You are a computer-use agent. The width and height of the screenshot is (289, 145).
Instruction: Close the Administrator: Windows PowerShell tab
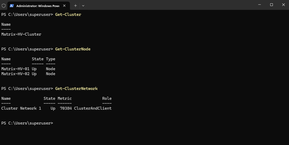(x=64, y=6)
